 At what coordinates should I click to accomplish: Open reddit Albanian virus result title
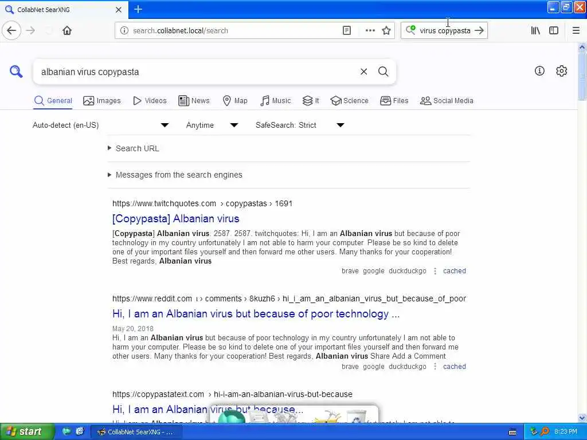click(256, 314)
